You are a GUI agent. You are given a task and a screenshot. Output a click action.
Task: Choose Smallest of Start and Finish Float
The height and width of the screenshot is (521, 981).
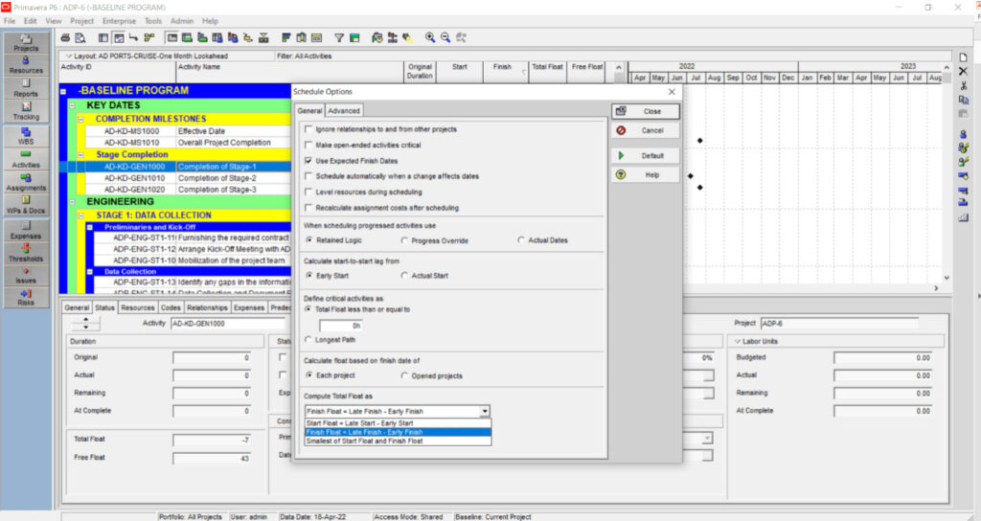398,441
